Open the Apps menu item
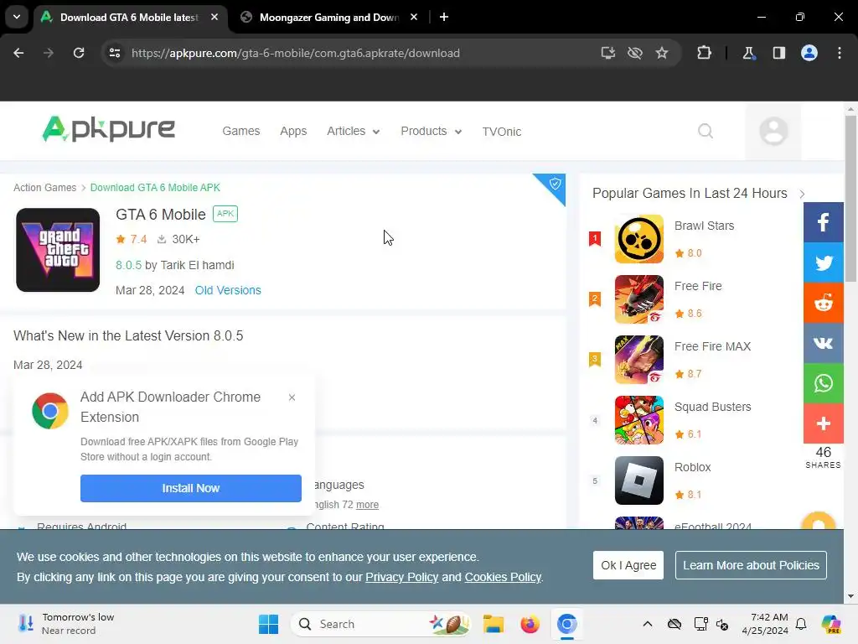The width and height of the screenshot is (858, 644). point(293,132)
